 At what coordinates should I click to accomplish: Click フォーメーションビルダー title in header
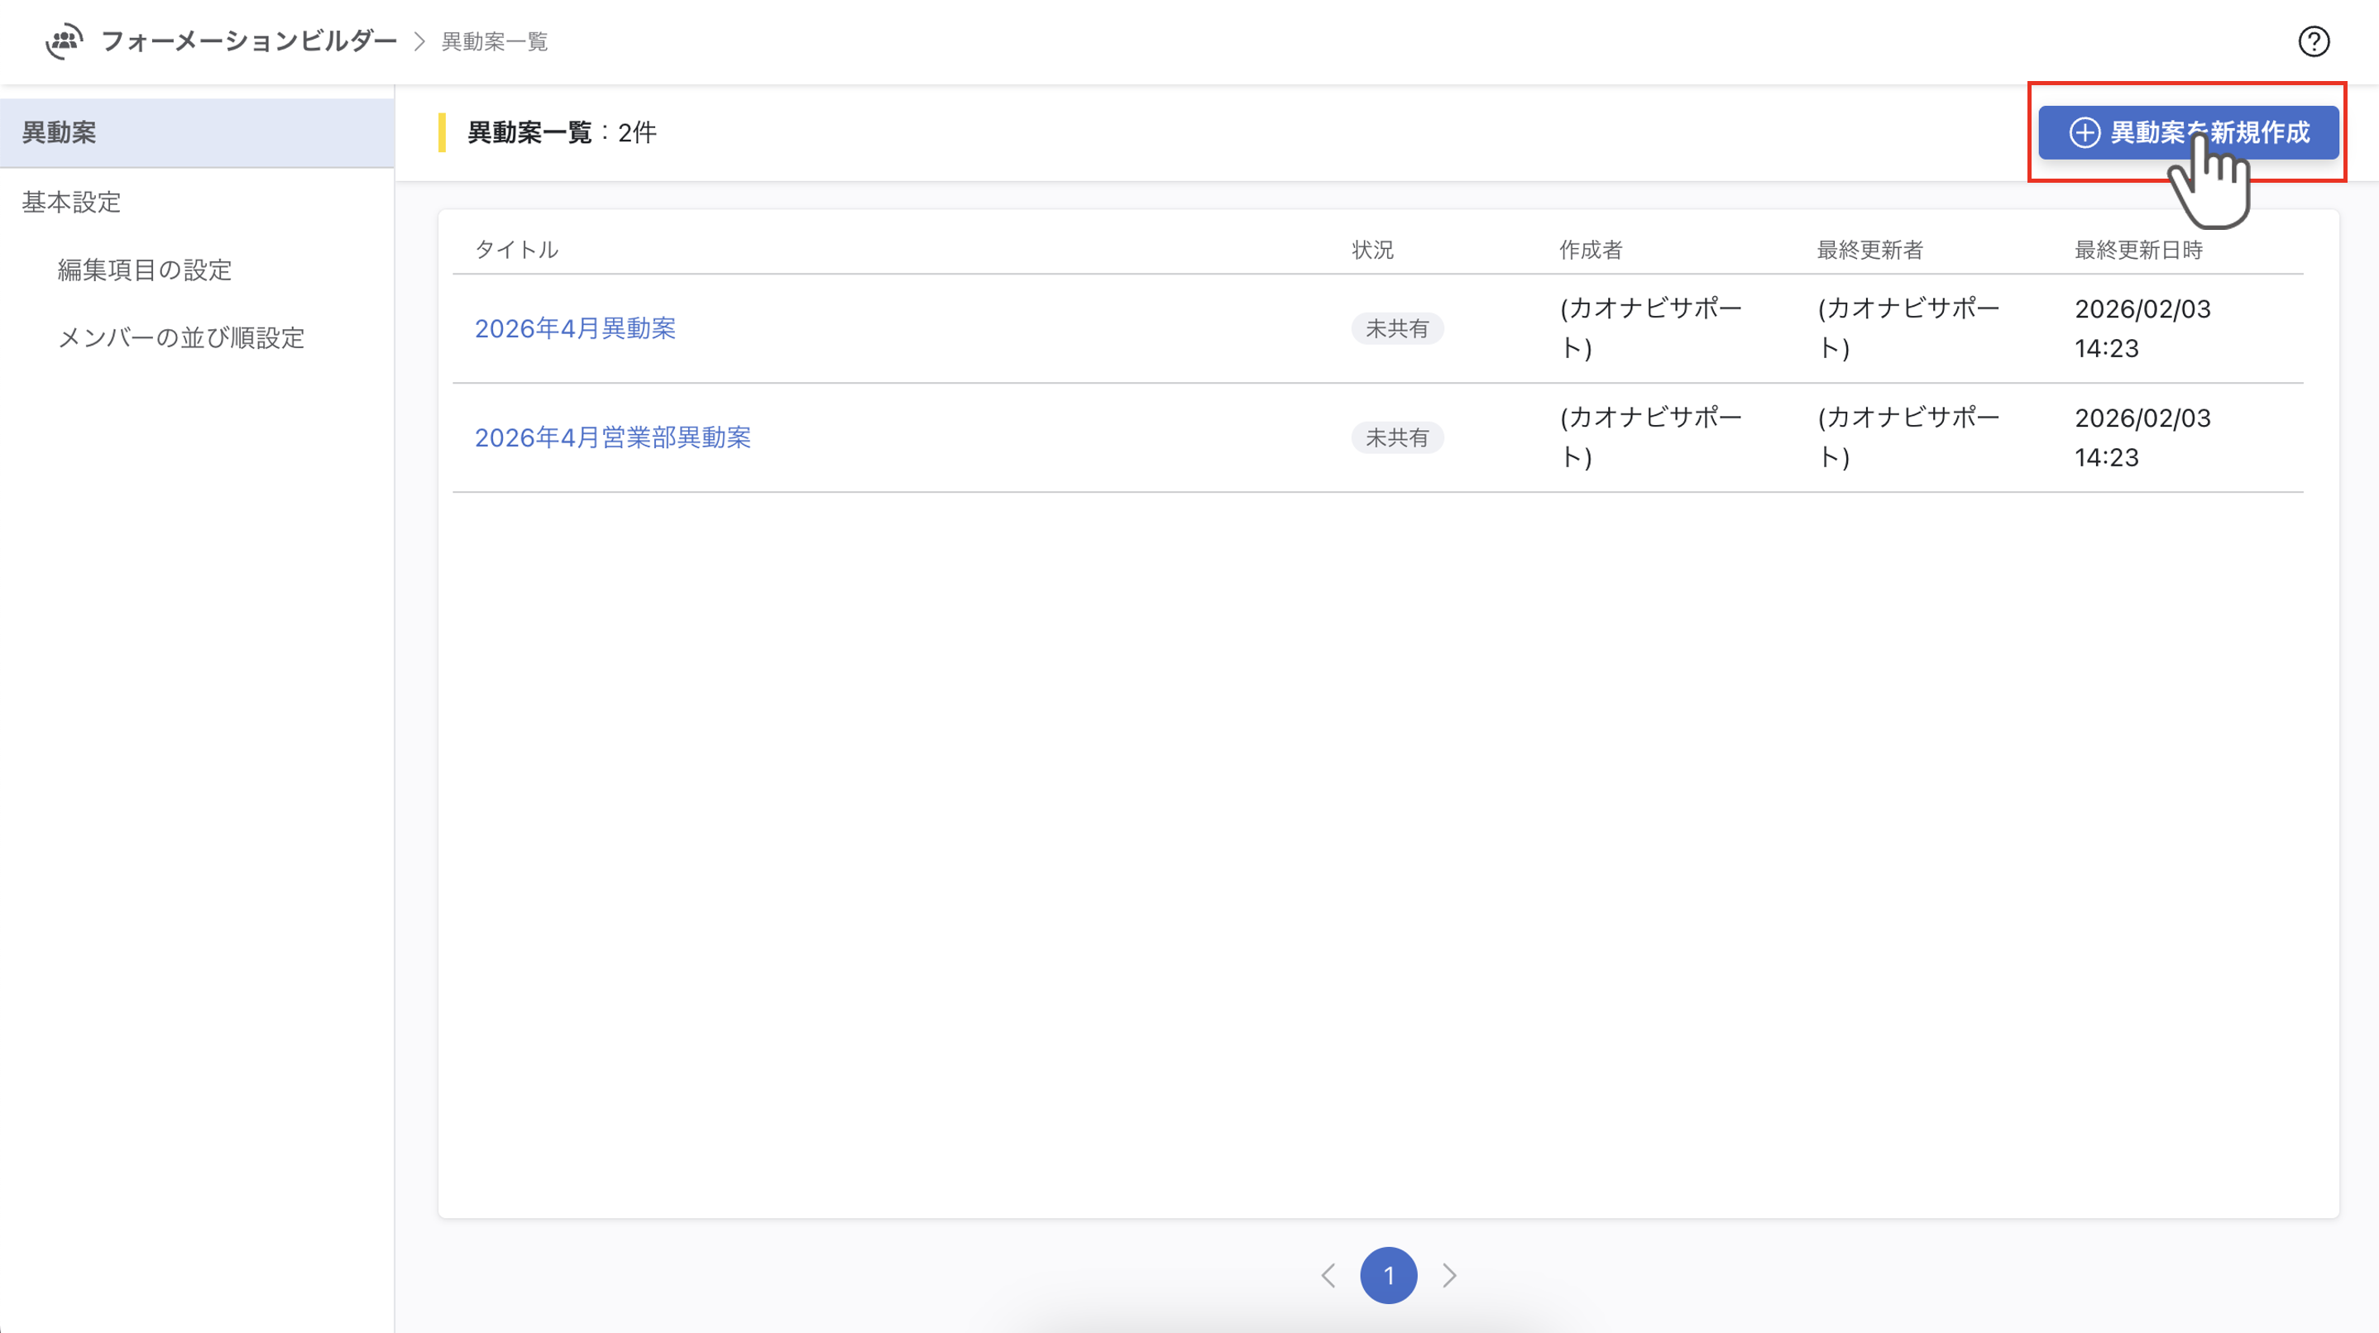[248, 41]
